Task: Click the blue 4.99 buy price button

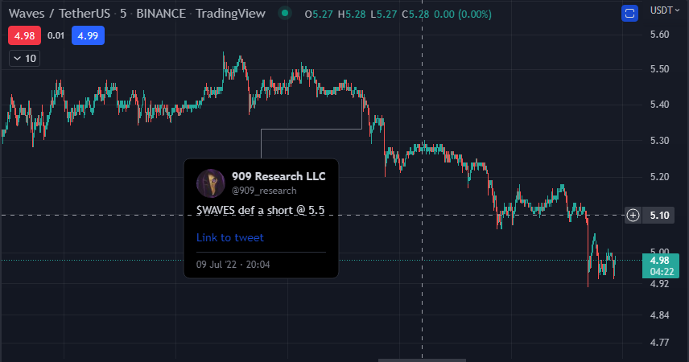Action: pos(88,35)
